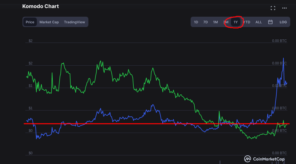The image size is (296, 164).
Task: Switch to the Market Cap tab
Action: (x=49, y=22)
